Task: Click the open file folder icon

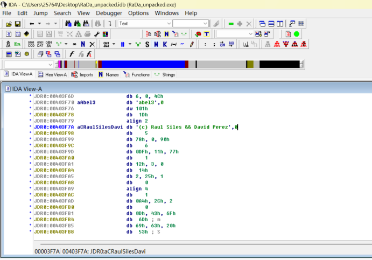Action: point(9,24)
